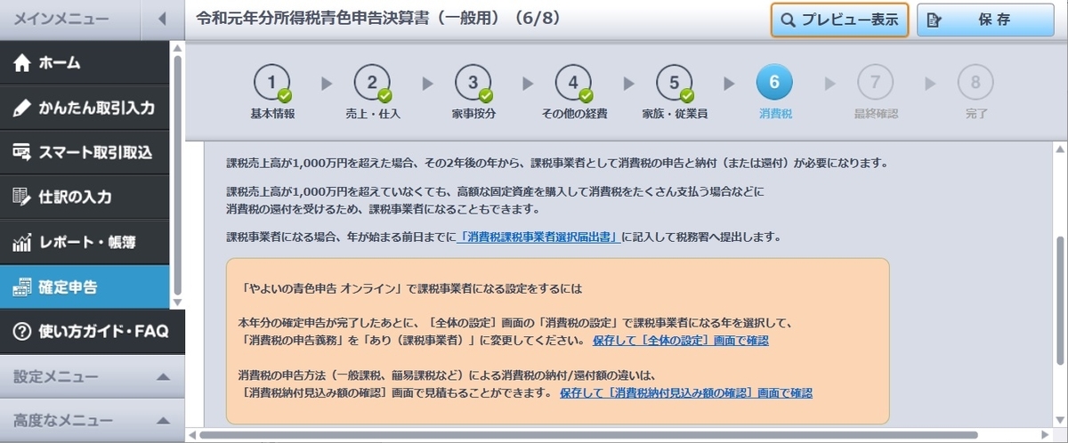
Task: Click the レポート・帳簿 chart icon
Action: (21, 242)
